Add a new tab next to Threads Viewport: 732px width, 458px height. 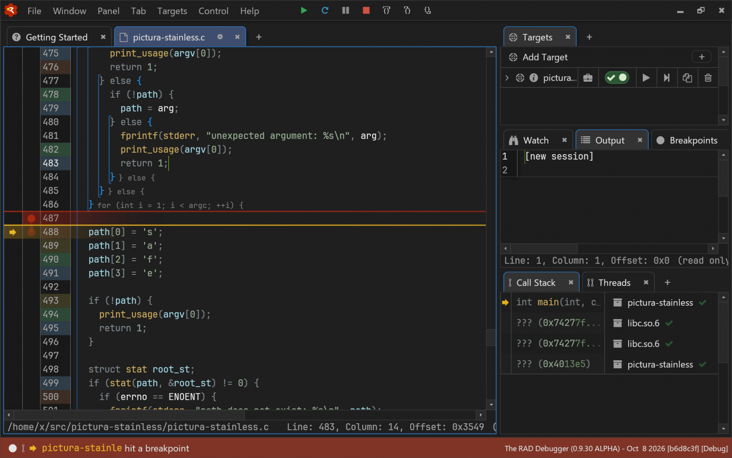(668, 282)
